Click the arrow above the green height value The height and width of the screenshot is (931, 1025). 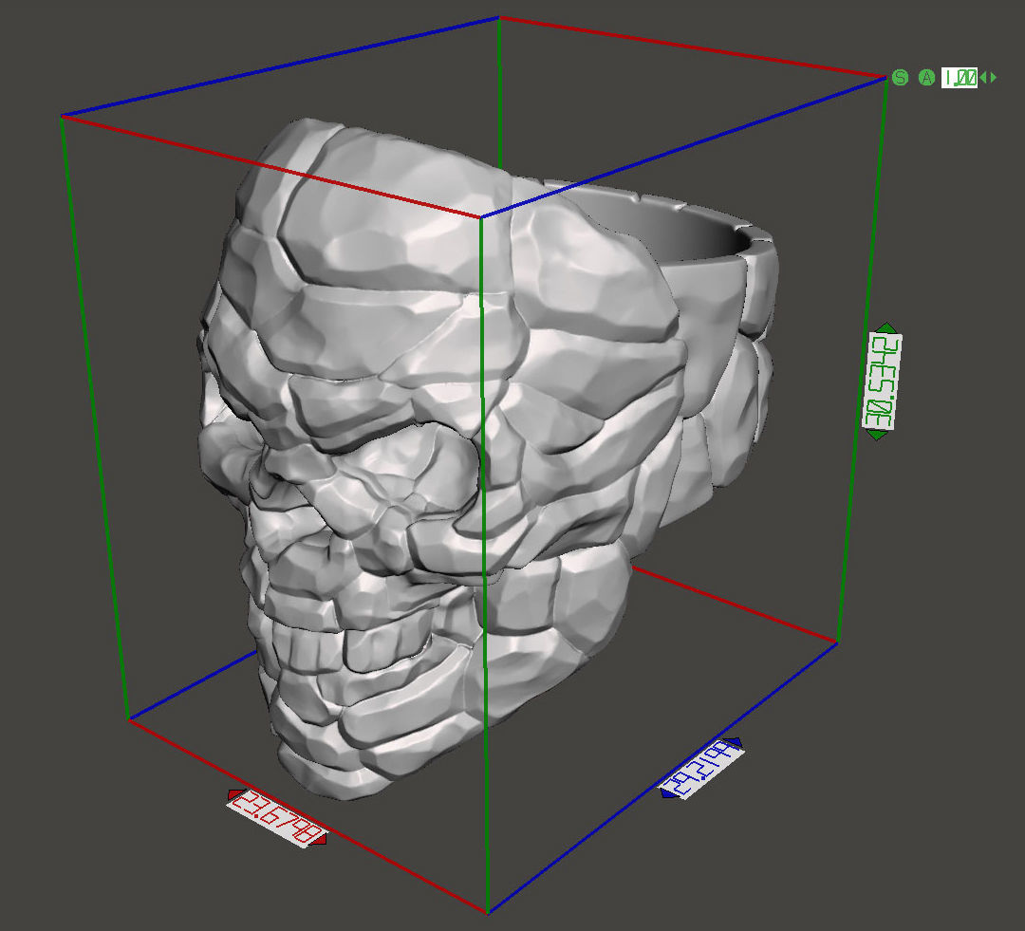click(886, 326)
